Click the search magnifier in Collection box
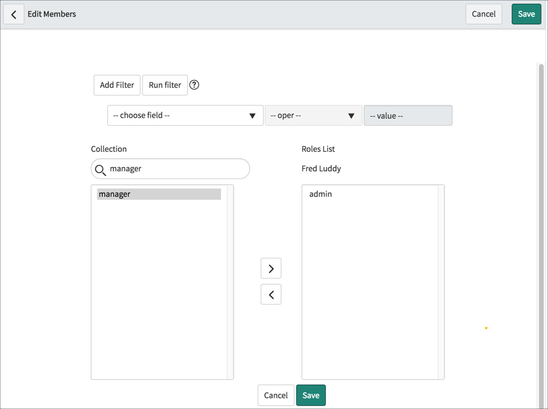The width and height of the screenshot is (548, 409). (x=100, y=170)
